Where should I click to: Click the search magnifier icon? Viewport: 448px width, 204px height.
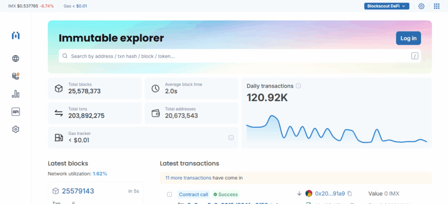(x=65, y=56)
